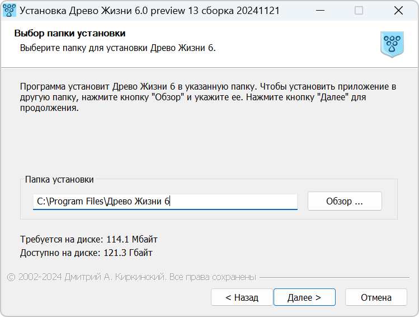Image resolution: width=419 pixels, height=317 pixels.
Task: Click the disabled maximize button
Action: point(359,11)
